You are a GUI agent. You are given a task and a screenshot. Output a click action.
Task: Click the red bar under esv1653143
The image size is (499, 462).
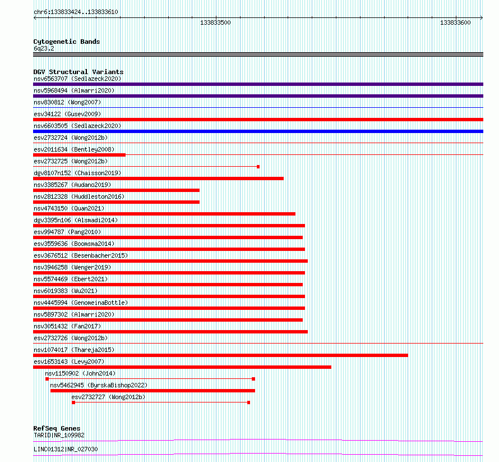pos(182,367)
